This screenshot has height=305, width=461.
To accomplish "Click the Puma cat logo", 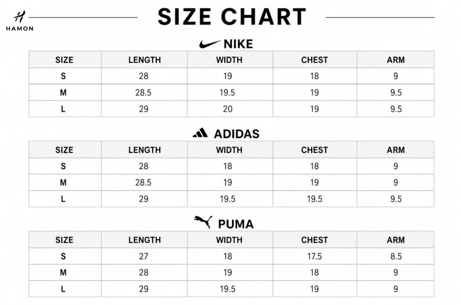I will coord(203,222).
